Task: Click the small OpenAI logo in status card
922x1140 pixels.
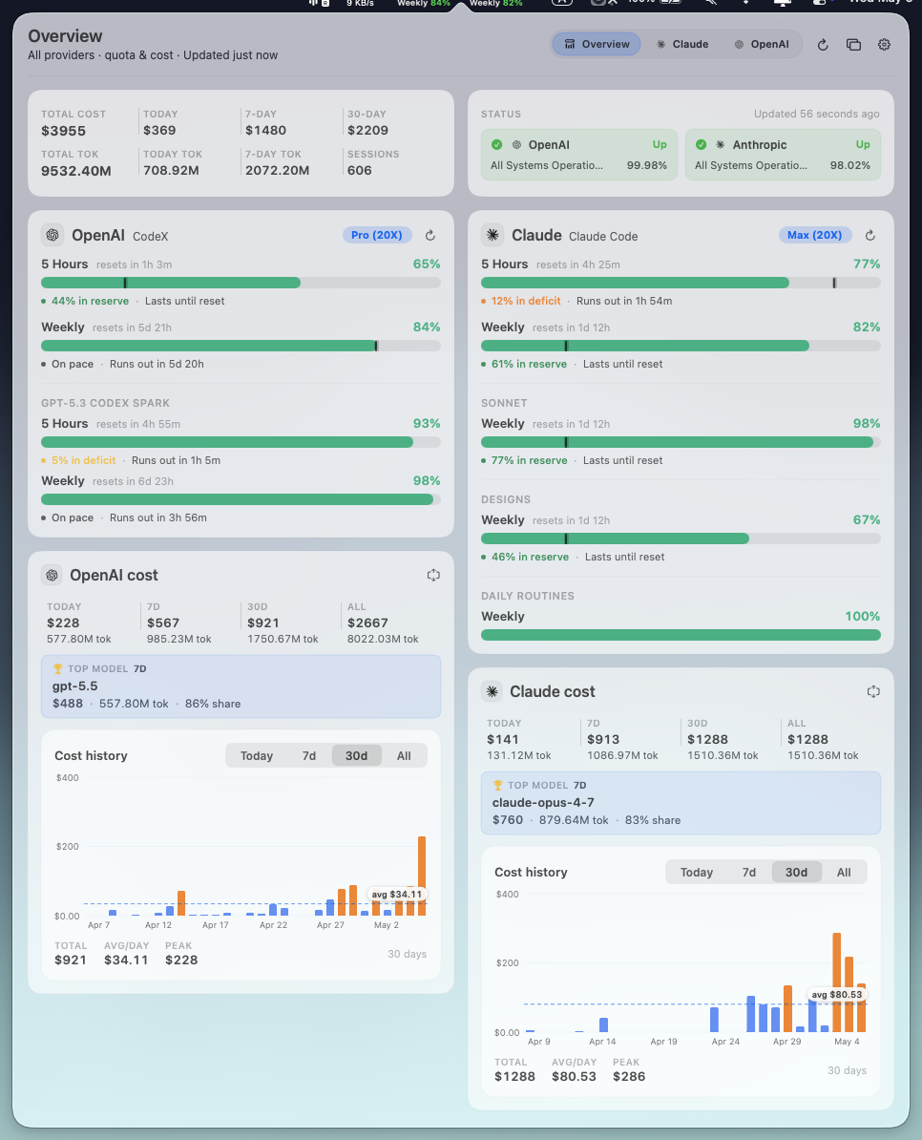Action: pyautogui.click(x=516, y=145)
